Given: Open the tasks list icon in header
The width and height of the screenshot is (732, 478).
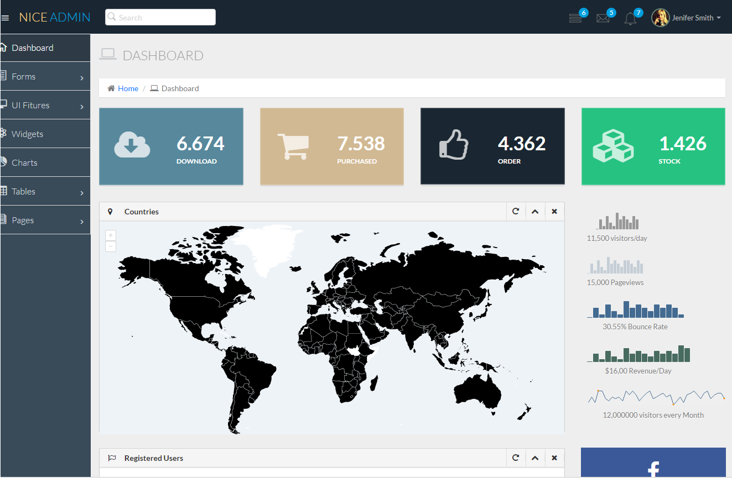Looking at the screenshot, I should [575, 18].
